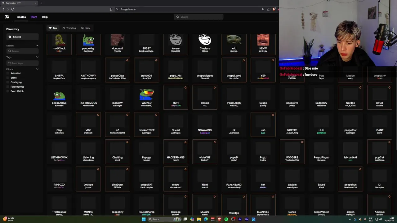Screen dimensions: 397x223
Task: Open the Windows Start menu
Action: [x=144, y=219]
